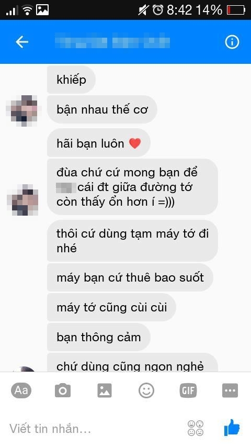Tap 'thôi cứ dùng tạm máy tớ đi nhé' bubble
This screenshot has height=447, width=251.
(x=132, y=241)
